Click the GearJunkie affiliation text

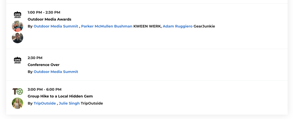click(x=204, y=26)
